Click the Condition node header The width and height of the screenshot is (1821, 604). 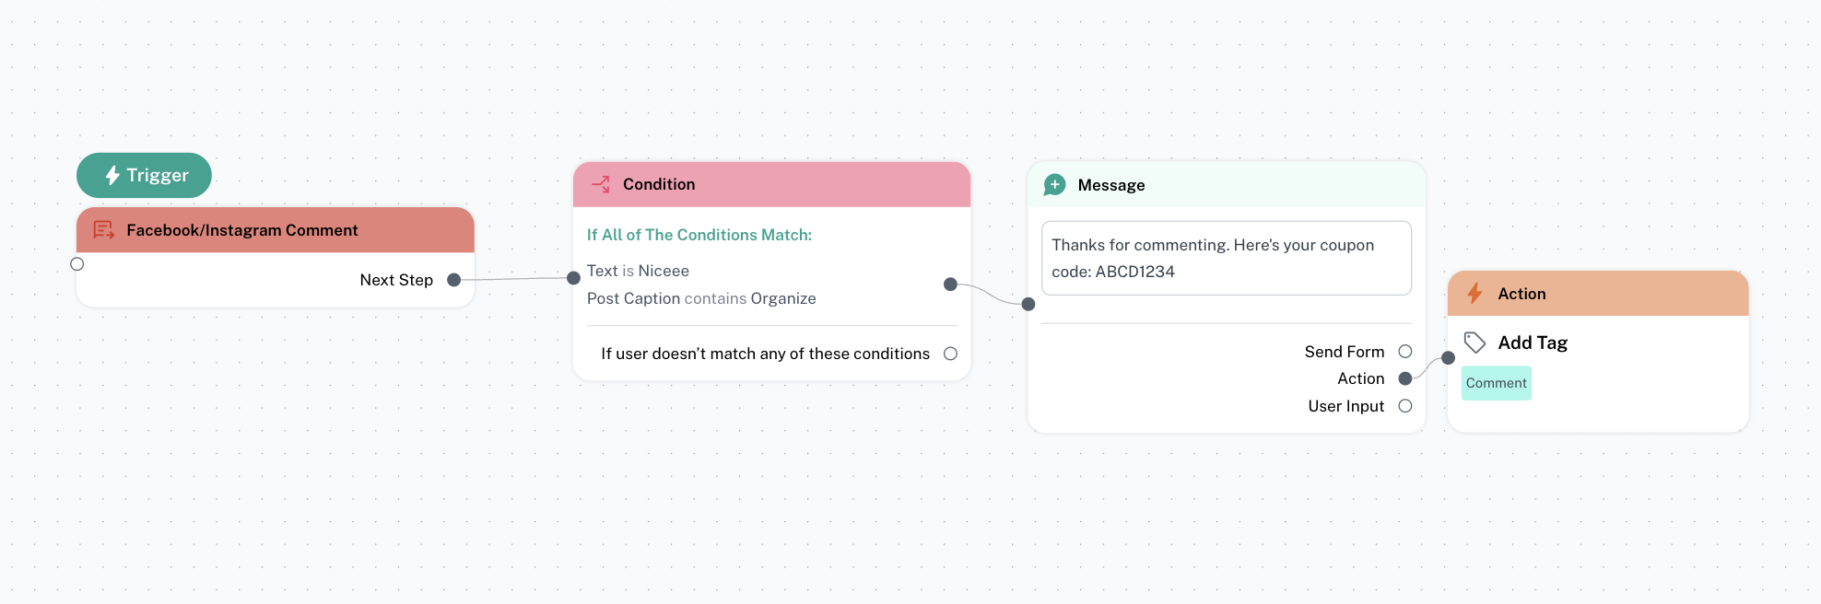click(771, 184)
